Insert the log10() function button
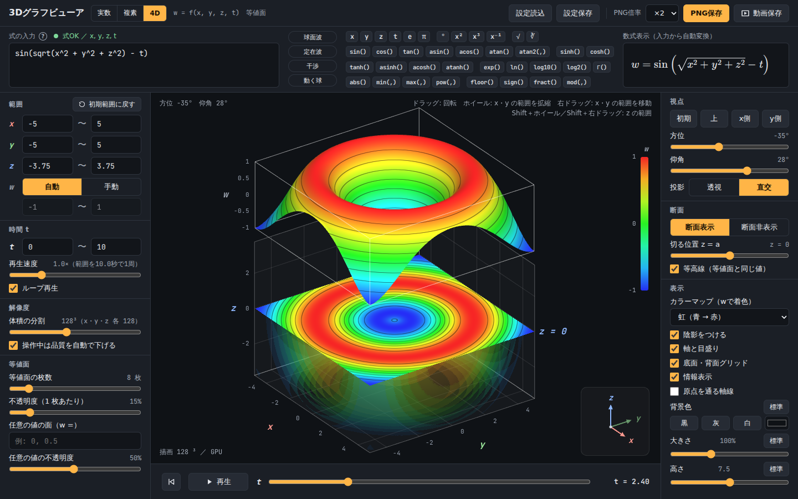This screenshot has width=798, height=499. click(545, 67)
